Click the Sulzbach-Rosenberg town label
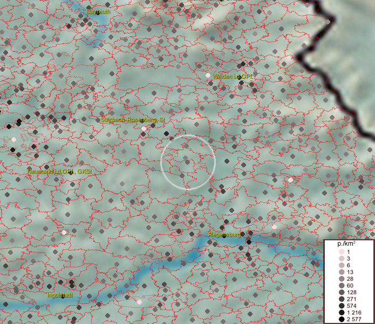The height and width of the screenshot is (324, 375). pyautogui.click(x=132, y=119)
